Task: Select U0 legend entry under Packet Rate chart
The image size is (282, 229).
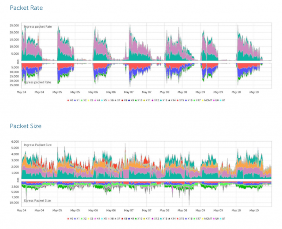Action: 216,100
